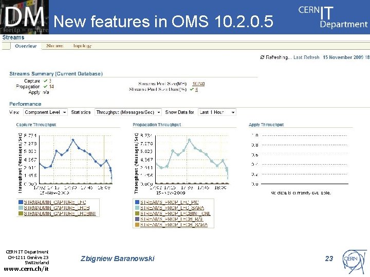This screenshot has height=277, width=370.
Task: Click the Streams Pool Size Used checkmark
Action: 192,89
